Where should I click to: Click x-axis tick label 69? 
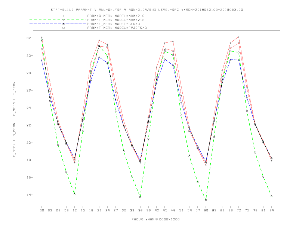coord(231,210)
